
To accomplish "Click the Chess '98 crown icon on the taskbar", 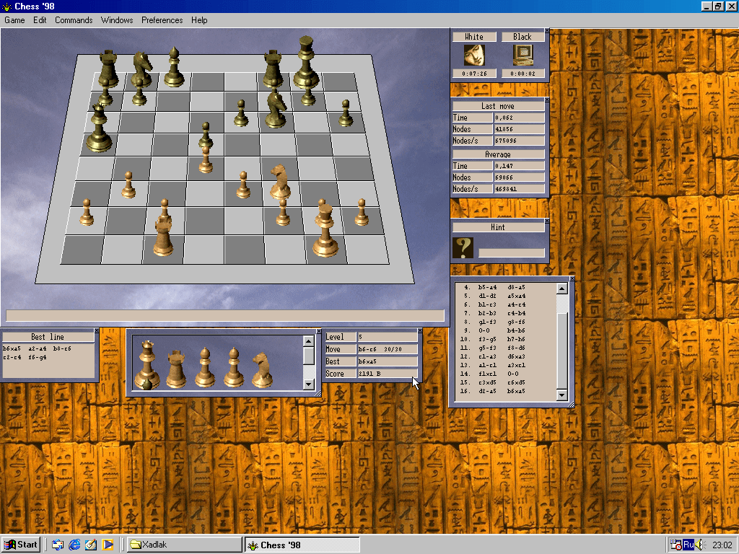I will (x=252, y=545).
